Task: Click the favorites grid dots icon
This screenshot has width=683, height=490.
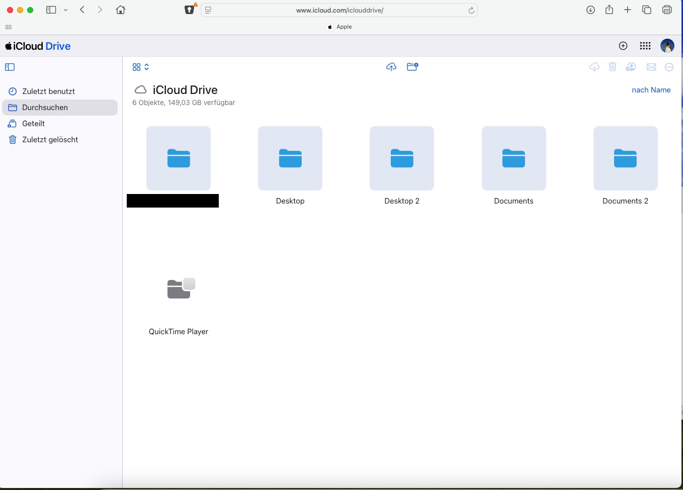Action: pos(9,27)
